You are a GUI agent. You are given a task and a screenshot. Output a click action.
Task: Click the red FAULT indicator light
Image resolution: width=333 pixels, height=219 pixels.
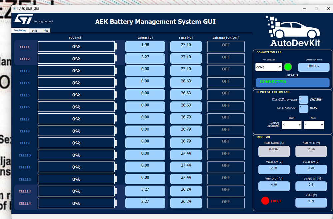point(265,201)
